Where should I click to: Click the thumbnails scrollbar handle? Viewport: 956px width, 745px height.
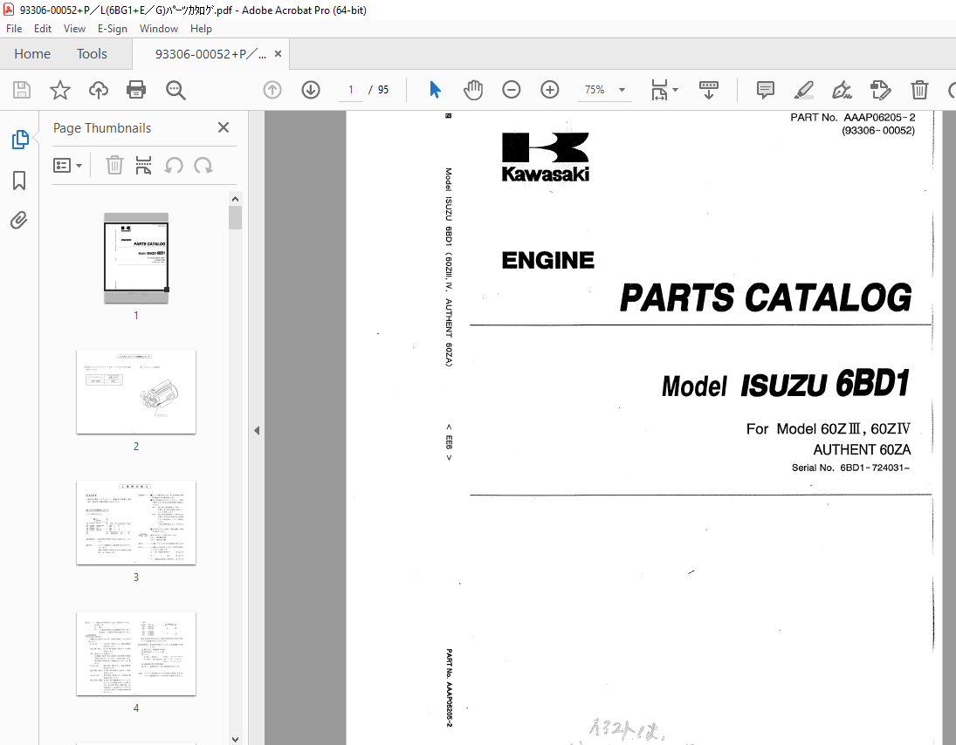click(x=236, y=217)
